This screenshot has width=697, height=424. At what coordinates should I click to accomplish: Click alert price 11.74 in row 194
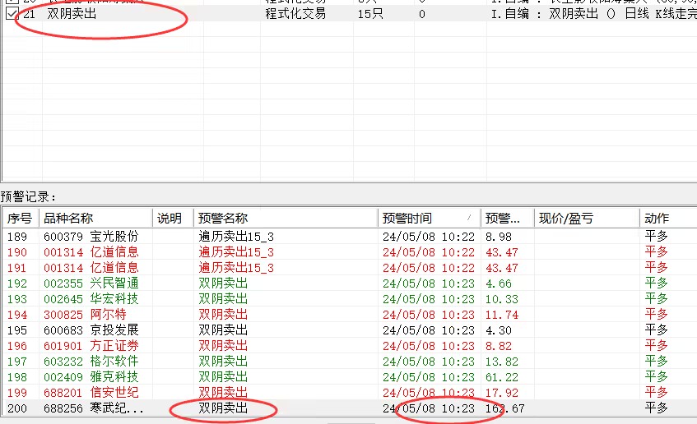click(502, 315)
